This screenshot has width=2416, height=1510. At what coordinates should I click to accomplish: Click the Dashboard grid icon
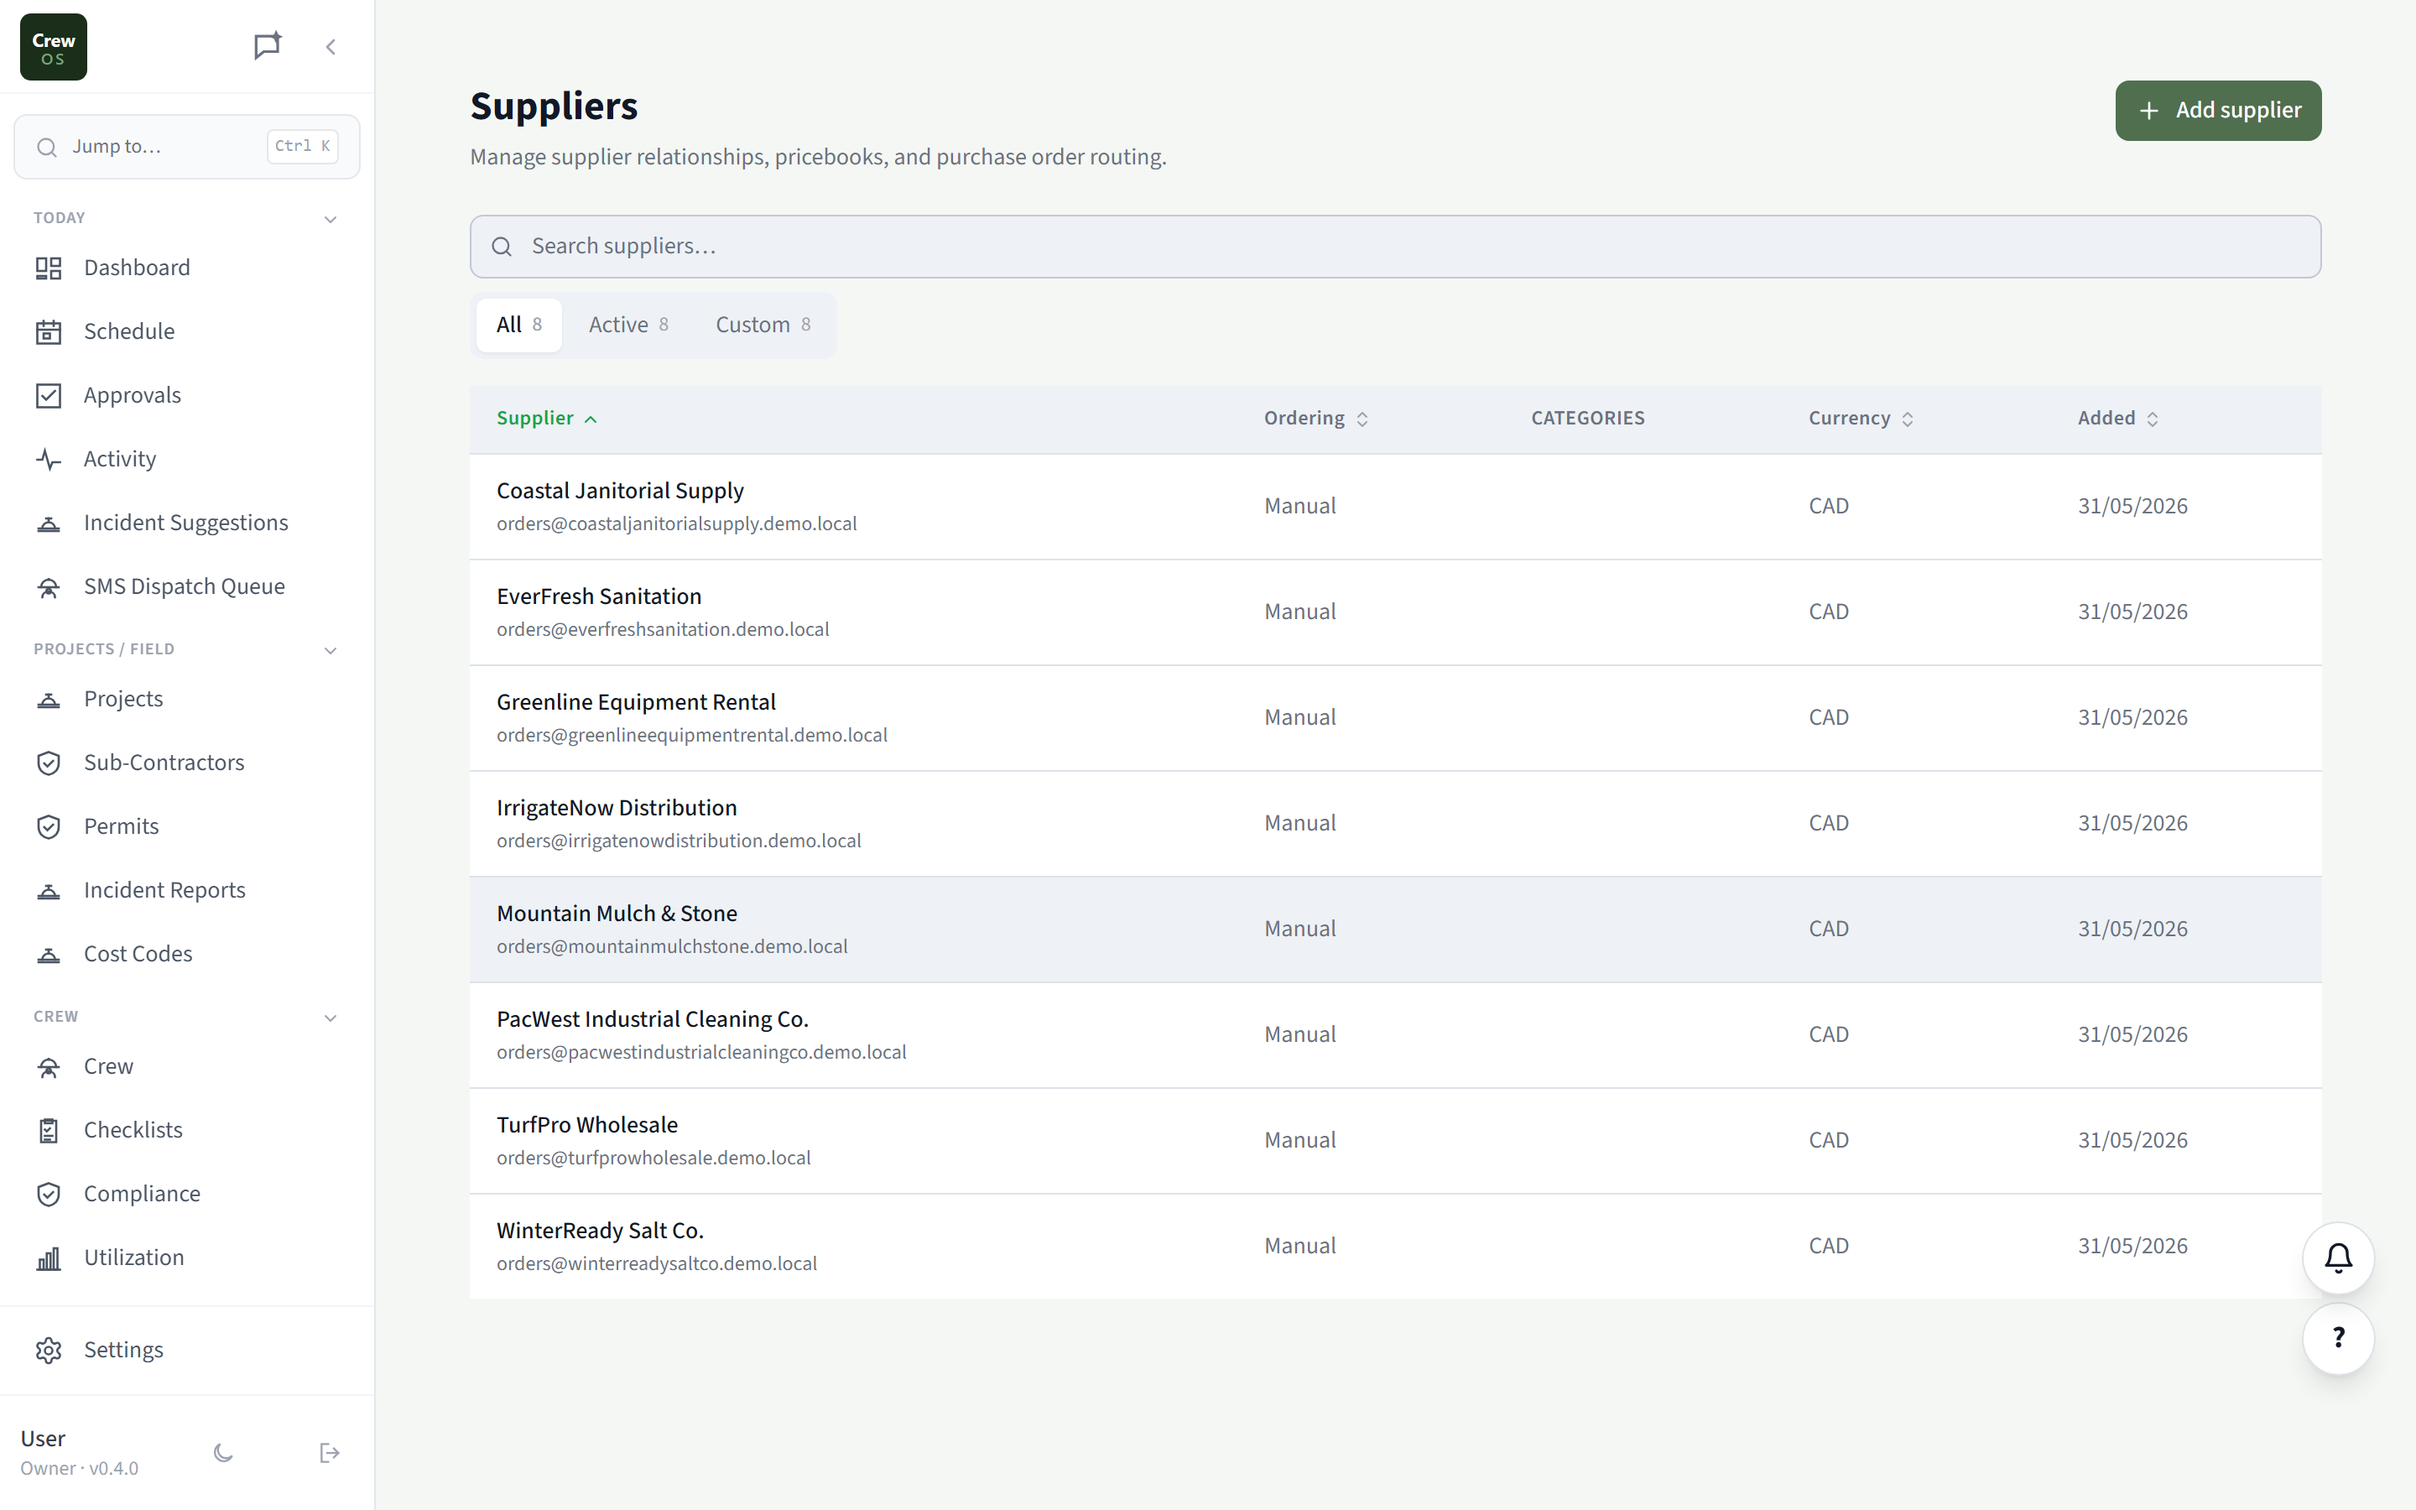pyautogui.click(x=49, y=268)
